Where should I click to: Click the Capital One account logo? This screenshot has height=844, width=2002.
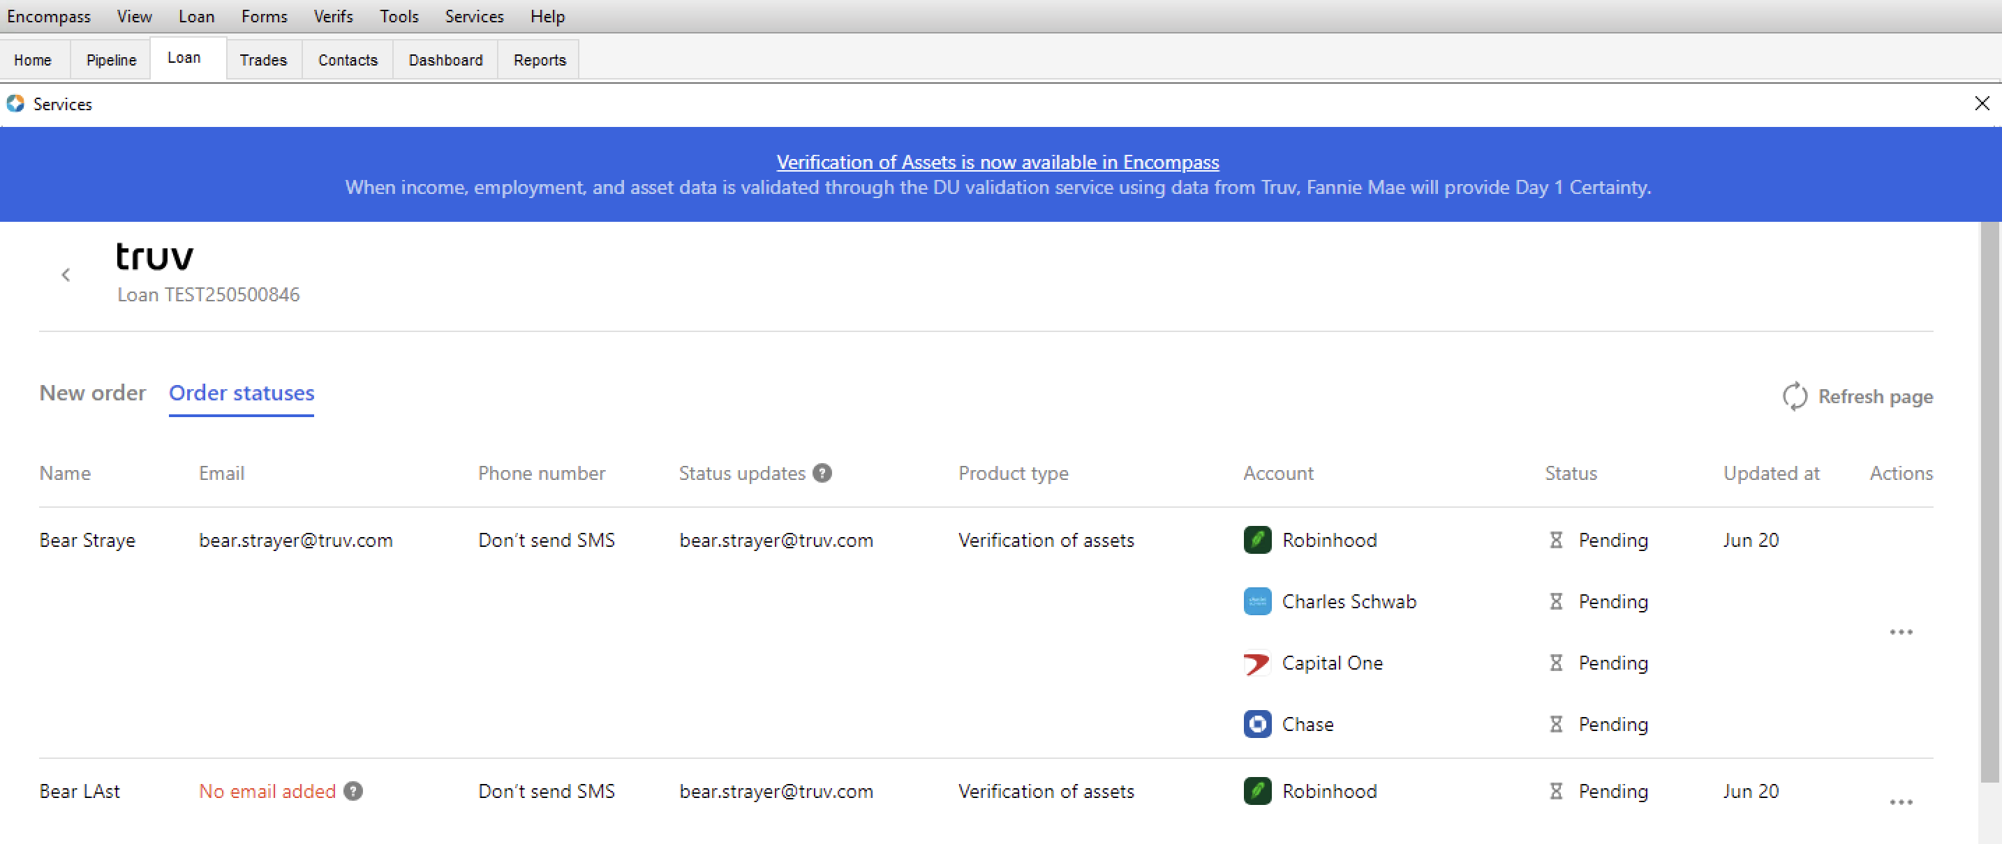pos(1257,663)
